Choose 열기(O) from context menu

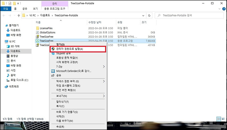tap(78, 45)
